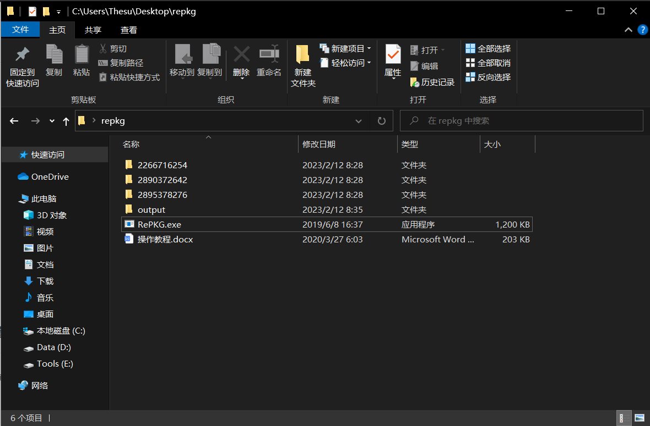Click the Help question mark icon
Screen dimensions: 650x426
click(x=642, y=30)
